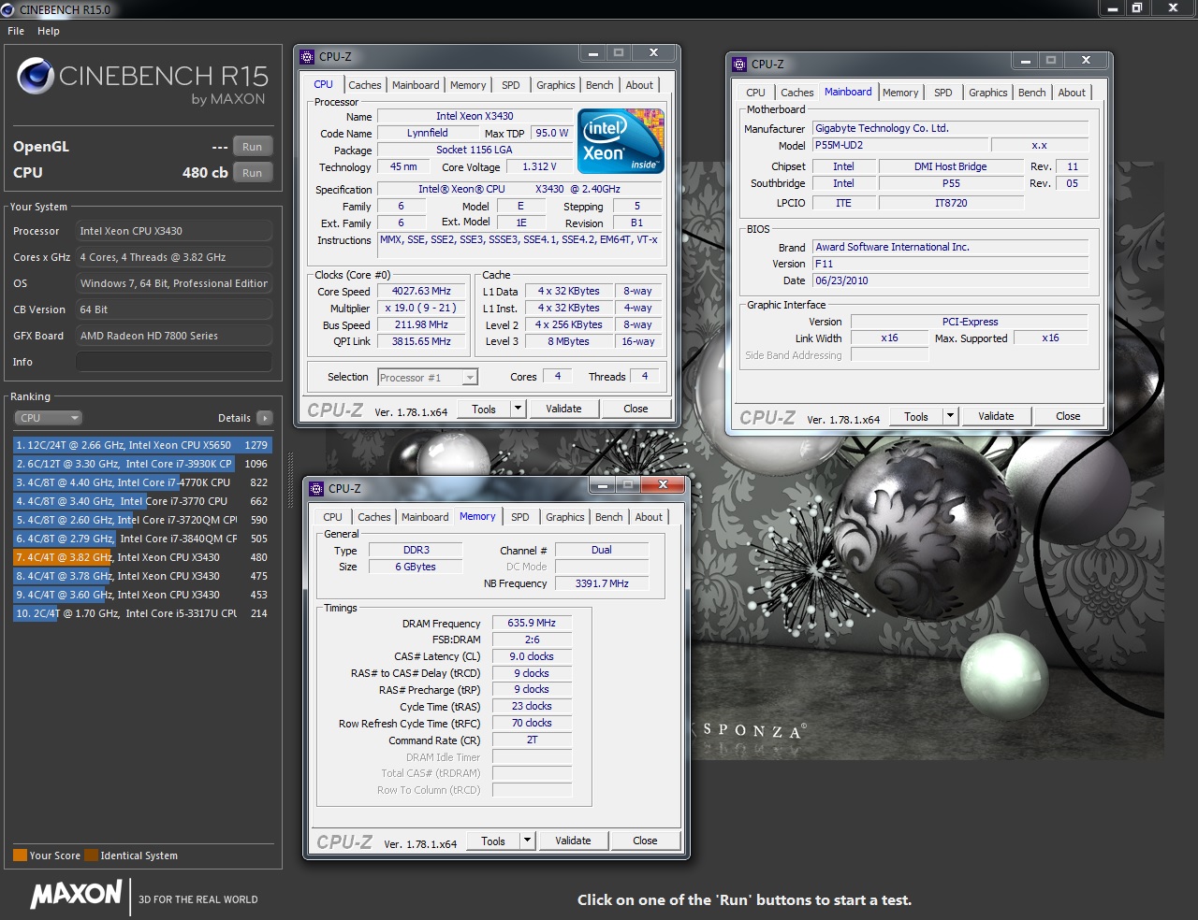Click the Intel Xeon inside logo in CPU-Z
1198x920 pixels.
(x=621, y=140)
